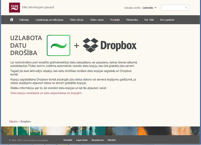This screenshot has width=201, height=145.
Task: Open the Atsauksmes footer link
Action: coord(97,140)
